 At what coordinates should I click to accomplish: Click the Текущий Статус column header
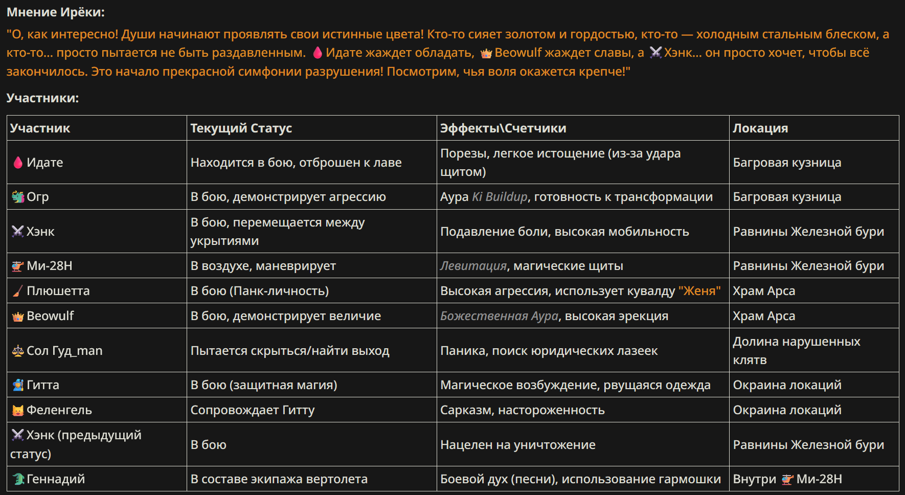[x=241, y=128]
